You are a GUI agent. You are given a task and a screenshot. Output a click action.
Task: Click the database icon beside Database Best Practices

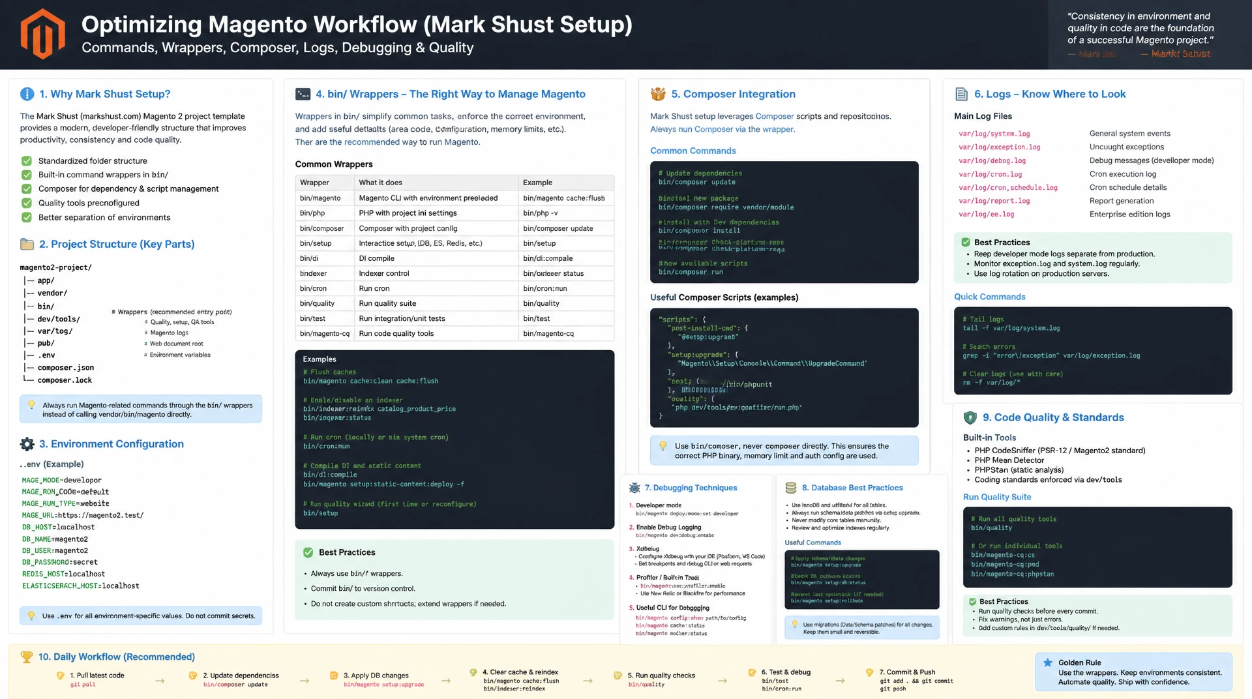[x=791, y=488]
